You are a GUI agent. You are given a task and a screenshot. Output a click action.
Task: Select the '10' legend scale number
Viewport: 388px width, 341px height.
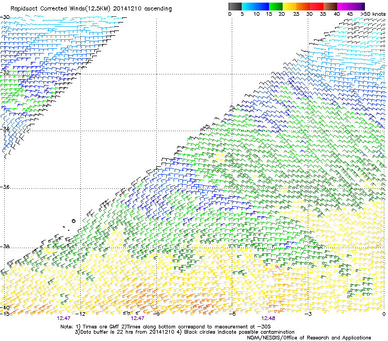click(x=256, y=14)
